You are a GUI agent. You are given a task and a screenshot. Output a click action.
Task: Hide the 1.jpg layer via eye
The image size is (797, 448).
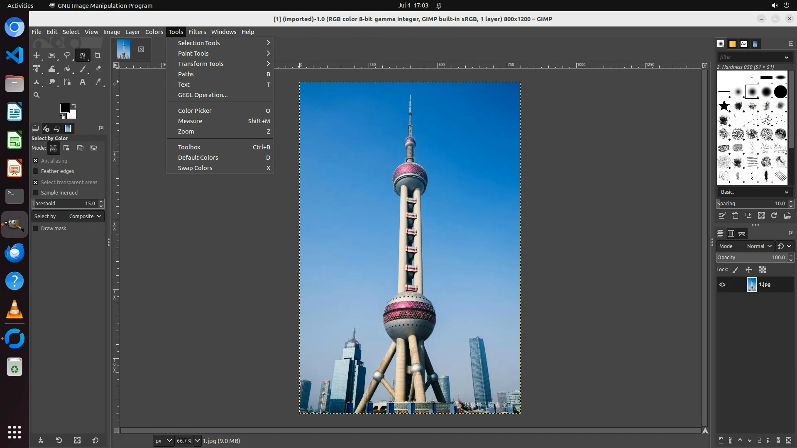coord(722,285)
